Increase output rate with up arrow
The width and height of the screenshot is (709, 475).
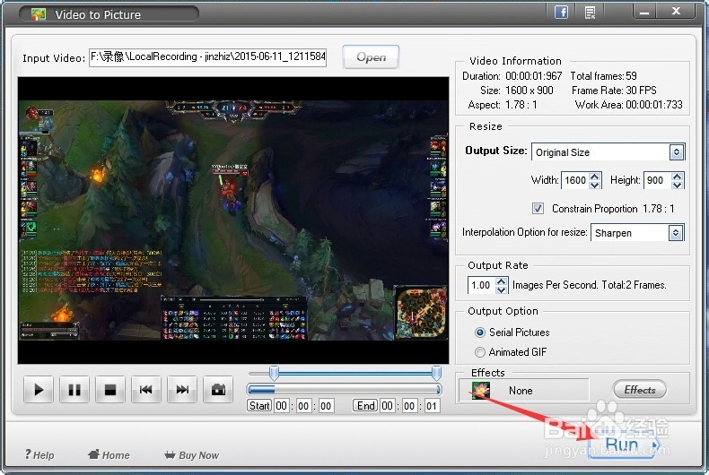[501, 281]
